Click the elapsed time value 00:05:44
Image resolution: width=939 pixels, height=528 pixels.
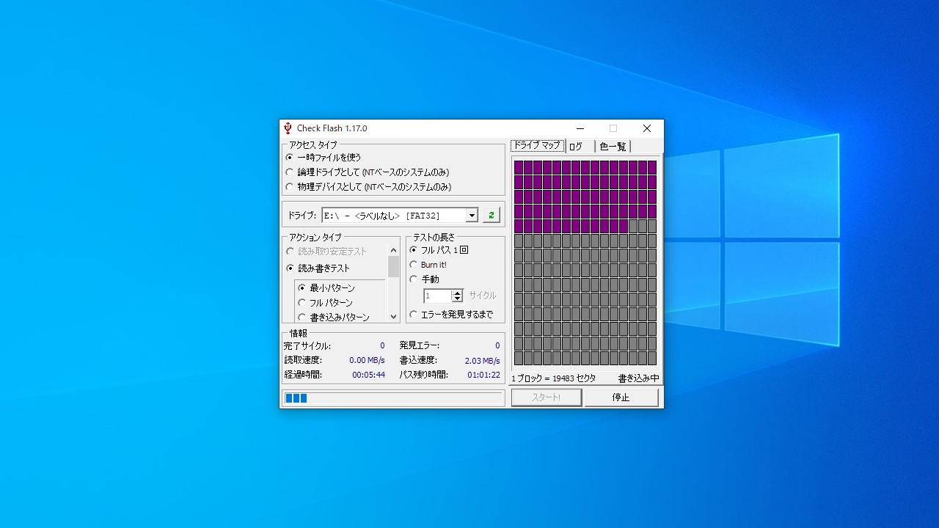click(368, 375)
